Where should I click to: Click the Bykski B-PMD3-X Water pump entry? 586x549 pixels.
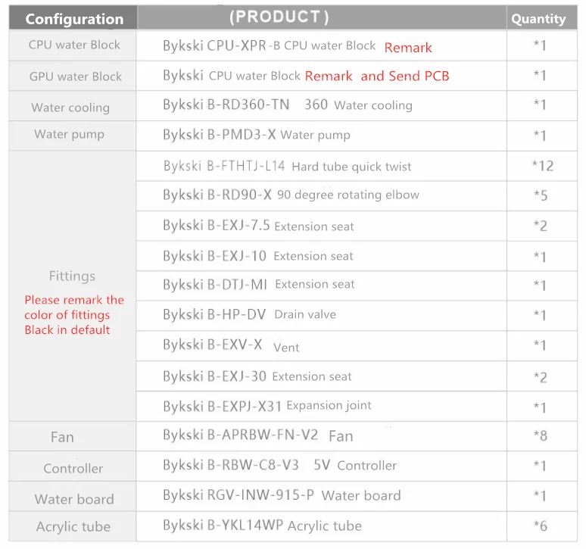(x=257, y=135)
